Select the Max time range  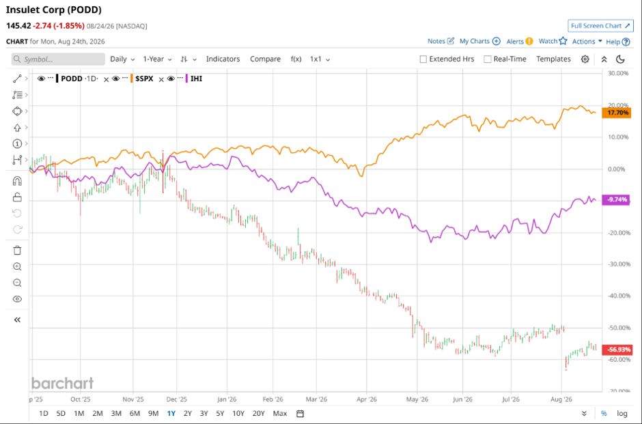pos(279,413)
